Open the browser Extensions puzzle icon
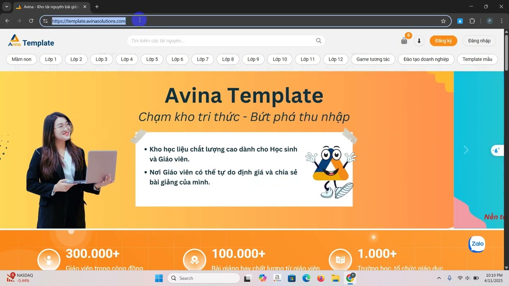The width and height of the screenshot is (509, 286). [472, 21]
